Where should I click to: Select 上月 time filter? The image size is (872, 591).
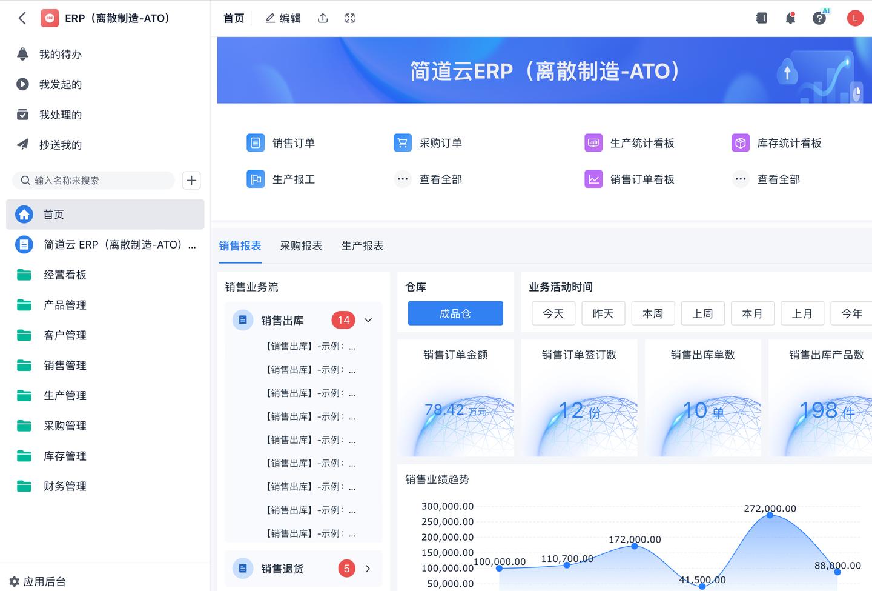(x=802, y=313)
